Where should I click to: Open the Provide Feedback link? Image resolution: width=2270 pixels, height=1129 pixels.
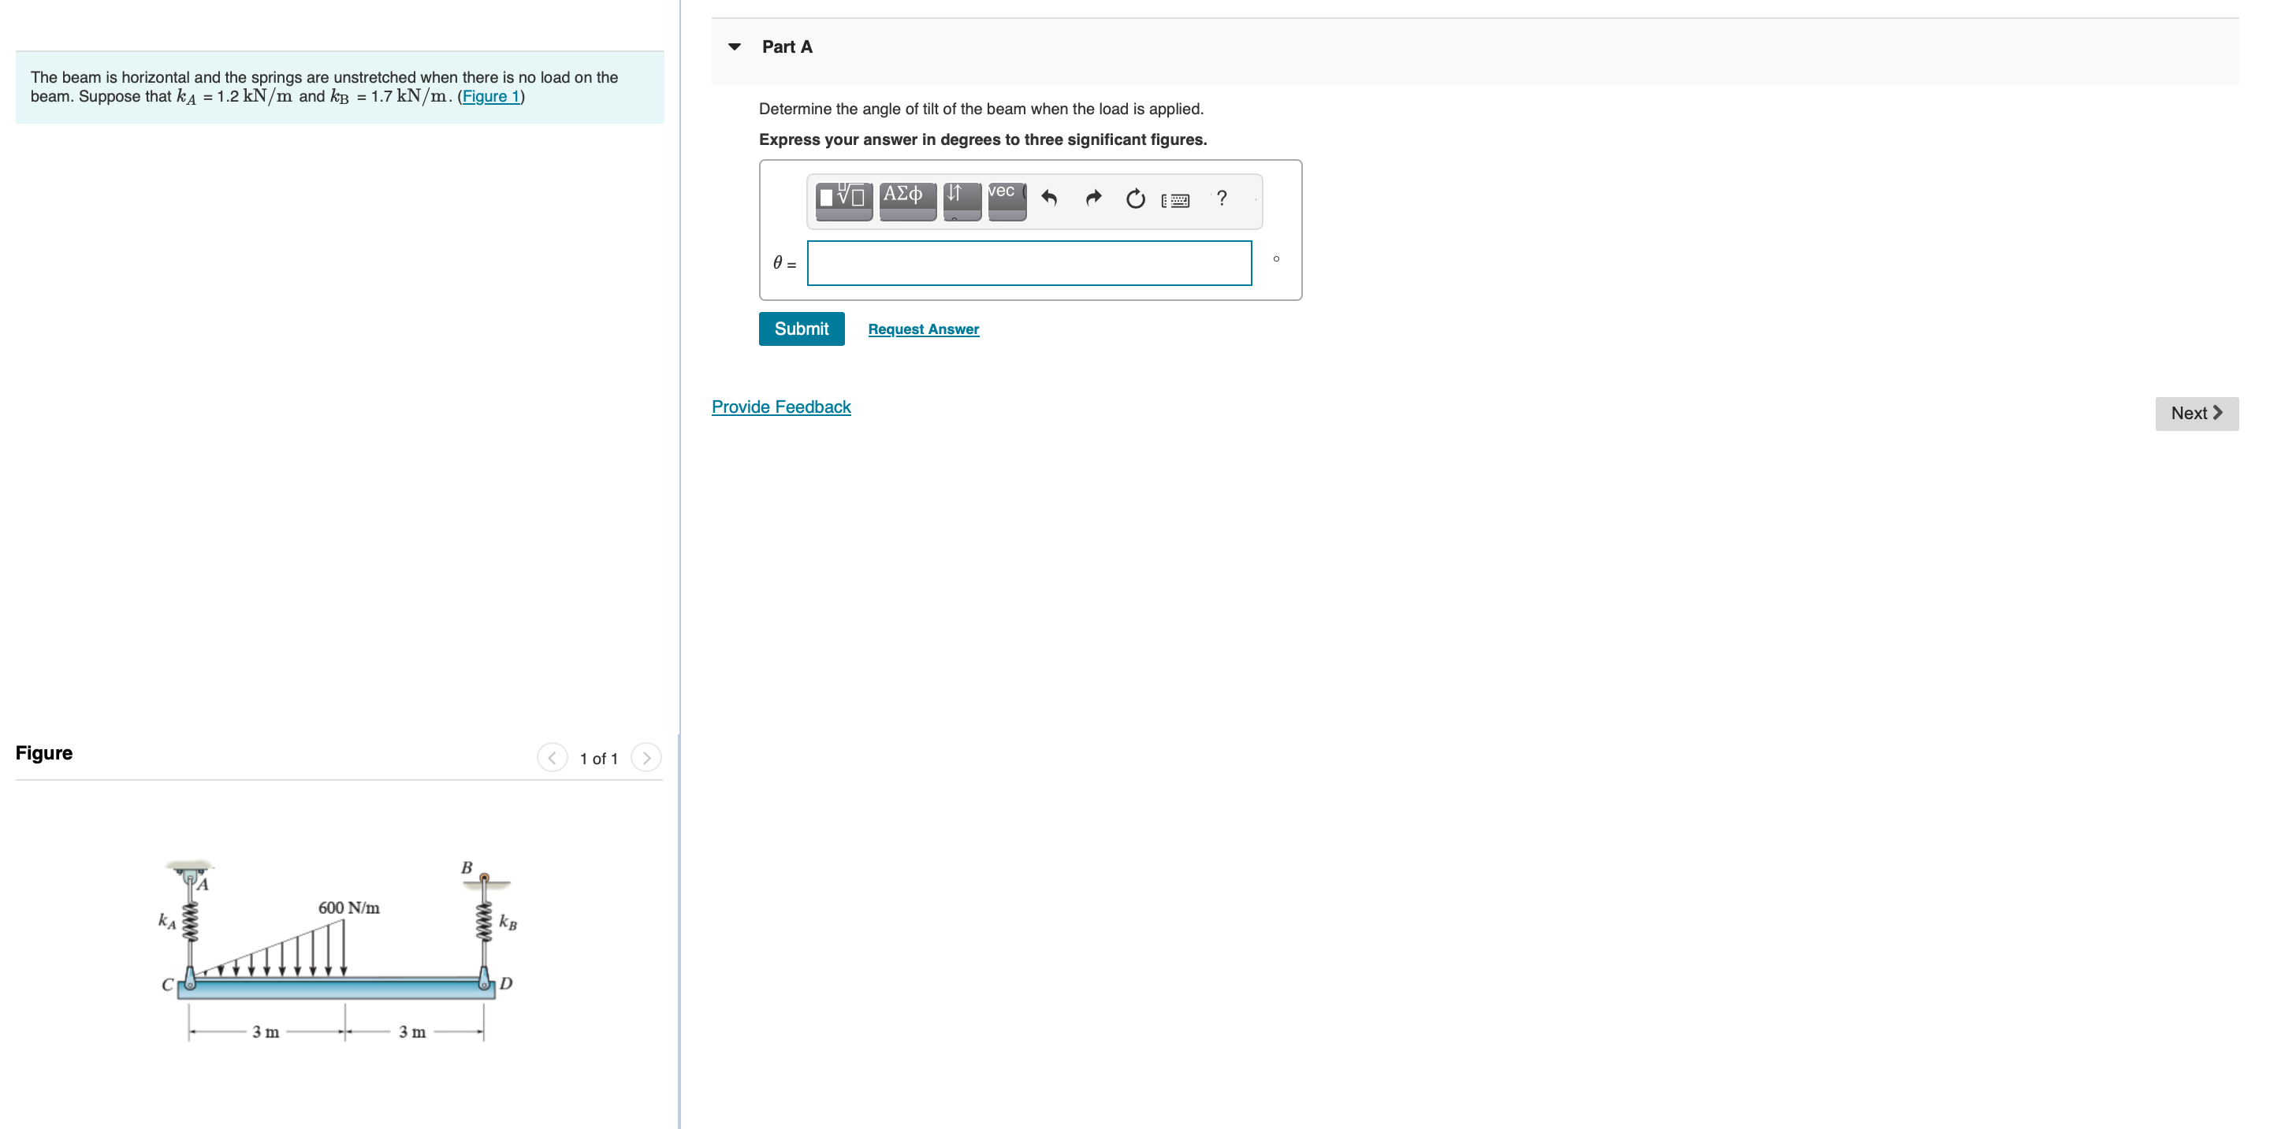[x=781, y=407]
